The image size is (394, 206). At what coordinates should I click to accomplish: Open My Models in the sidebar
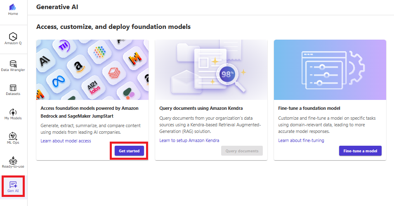tap(13, 114)
